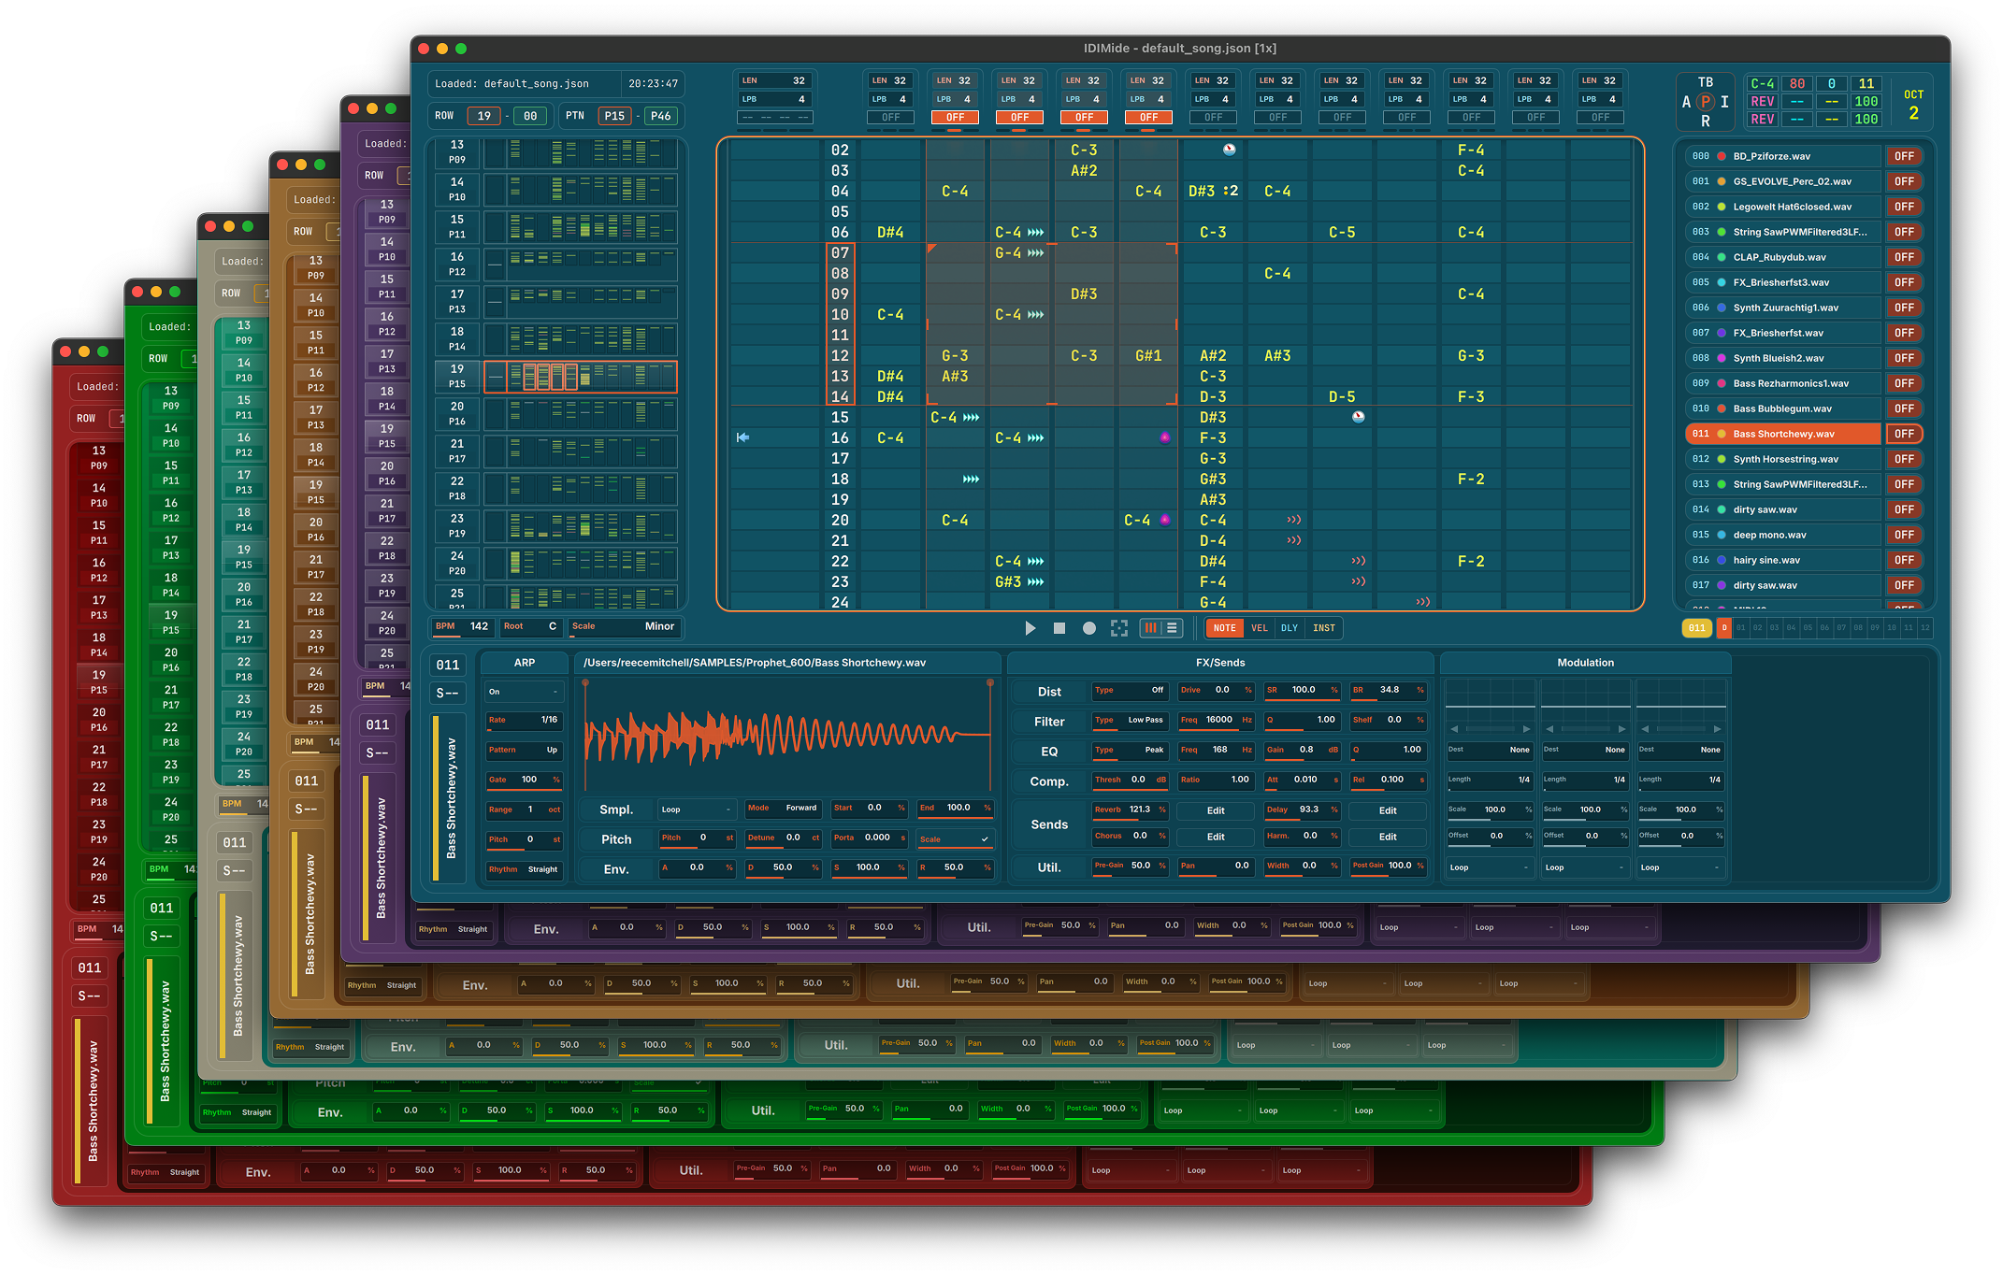Click the Edit button beside Reverb
2003x1275 pixels.
click(1216, 811)
